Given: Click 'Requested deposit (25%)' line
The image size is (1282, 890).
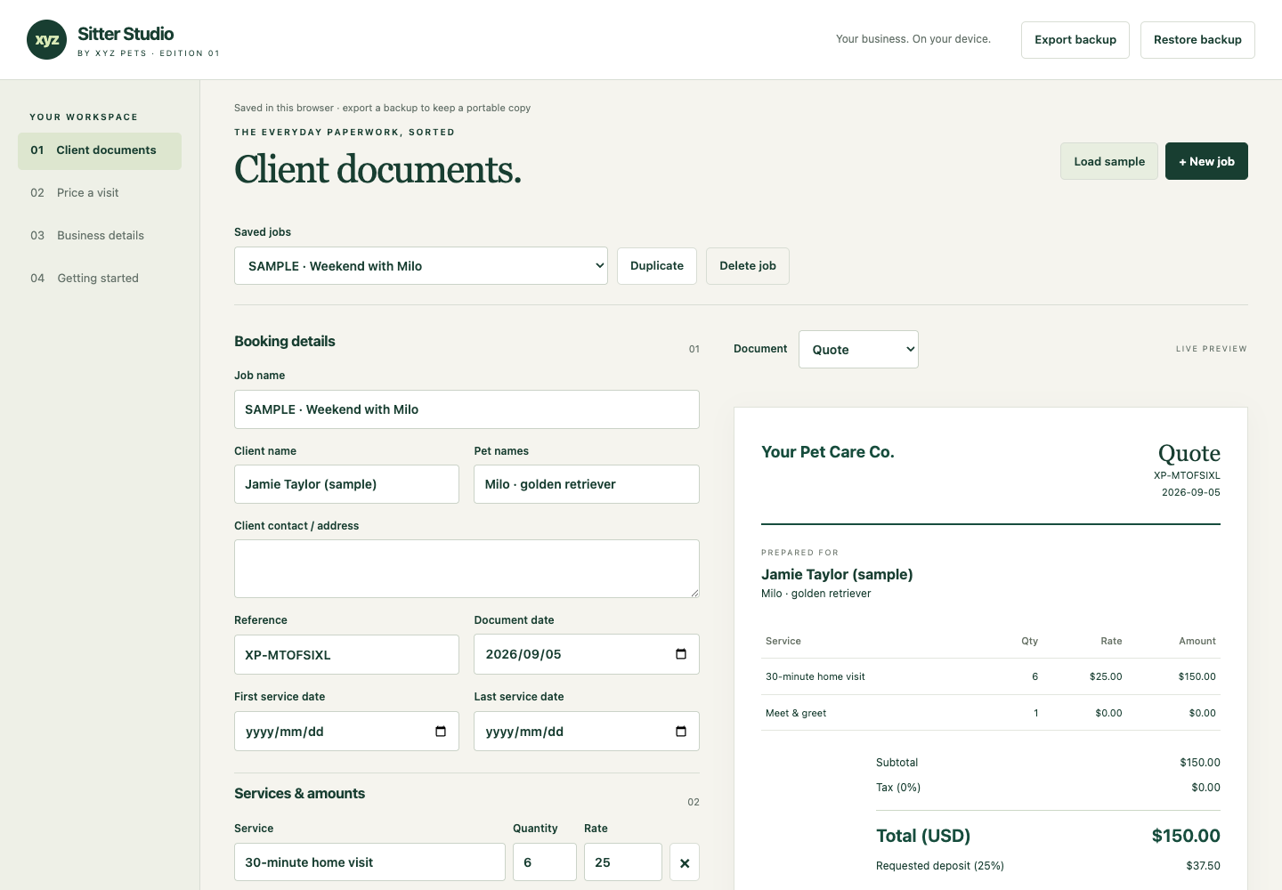Looking at the screenshot, I should click(1048, 866).
